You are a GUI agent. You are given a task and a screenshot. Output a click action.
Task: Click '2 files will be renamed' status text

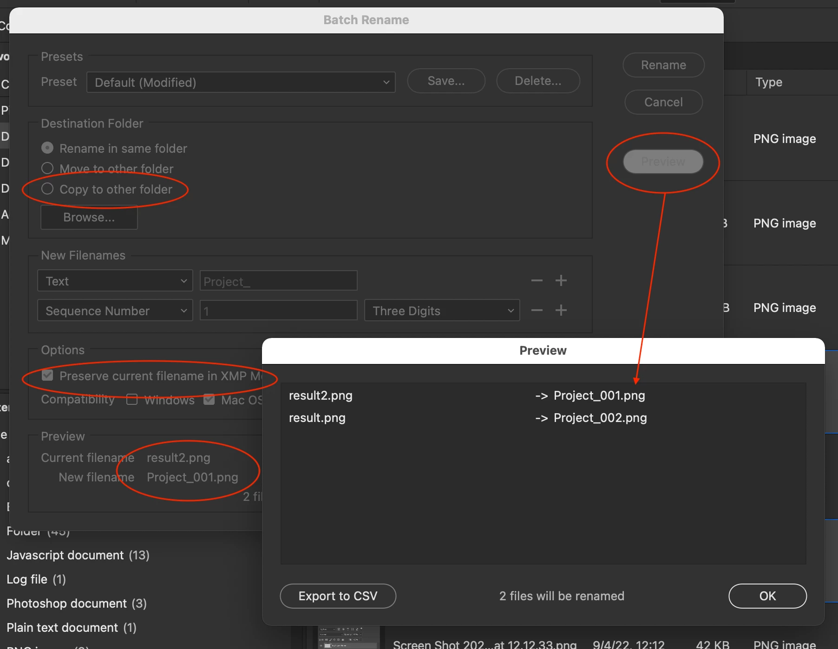(562, 596)
